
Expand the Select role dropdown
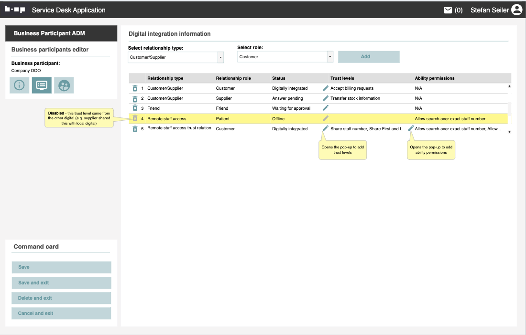pos(329,57)
